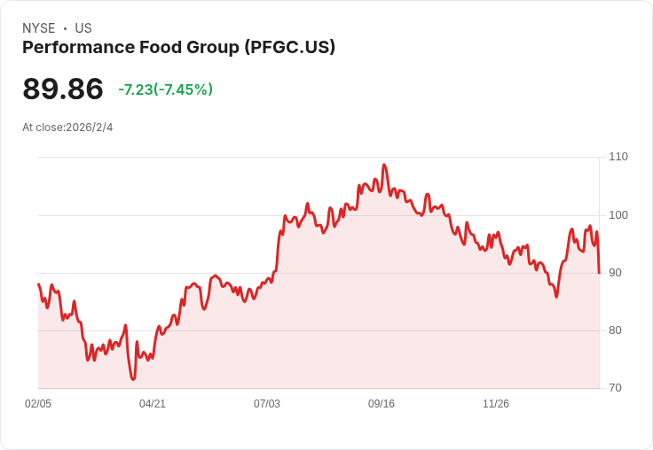Click the US market label

[x=83, y=28]
